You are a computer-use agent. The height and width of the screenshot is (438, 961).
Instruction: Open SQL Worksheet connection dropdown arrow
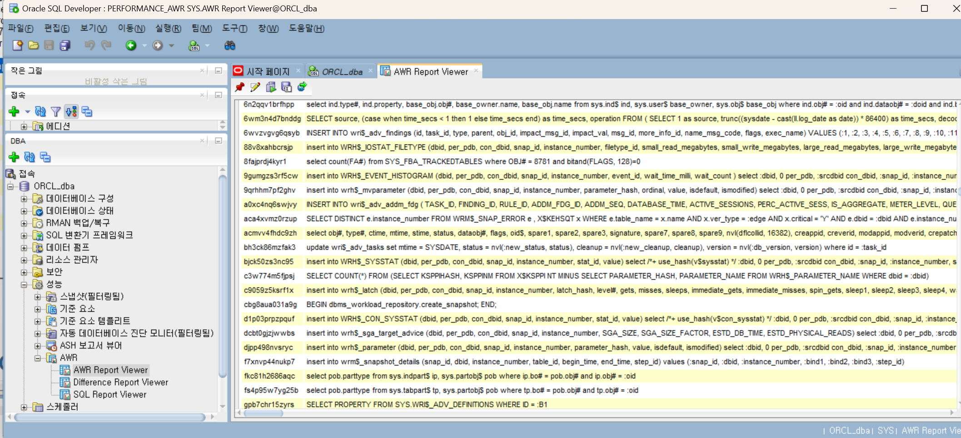click(207, 45)
